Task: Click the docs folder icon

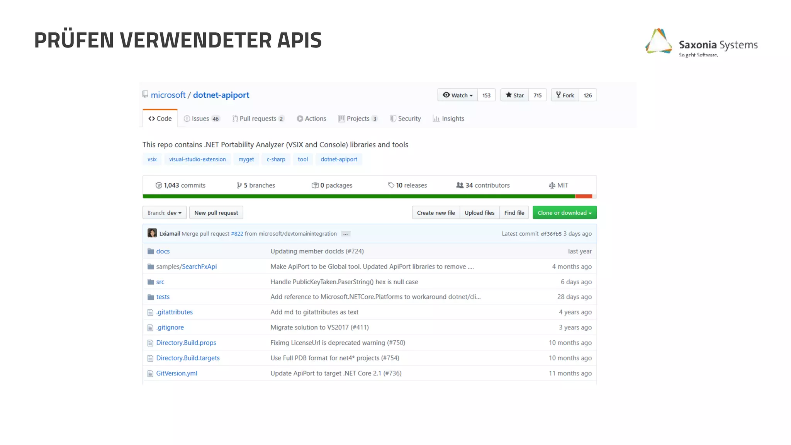Action: coord(151,251)
